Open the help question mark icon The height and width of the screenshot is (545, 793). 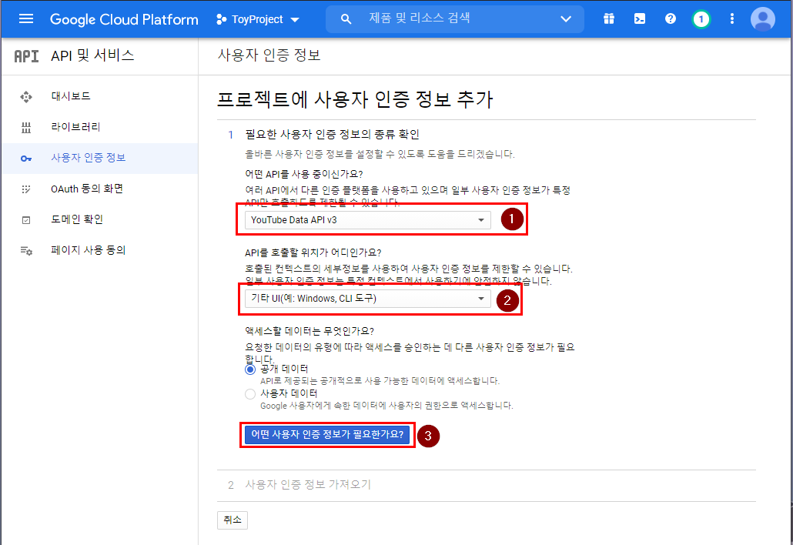[670, 19]
